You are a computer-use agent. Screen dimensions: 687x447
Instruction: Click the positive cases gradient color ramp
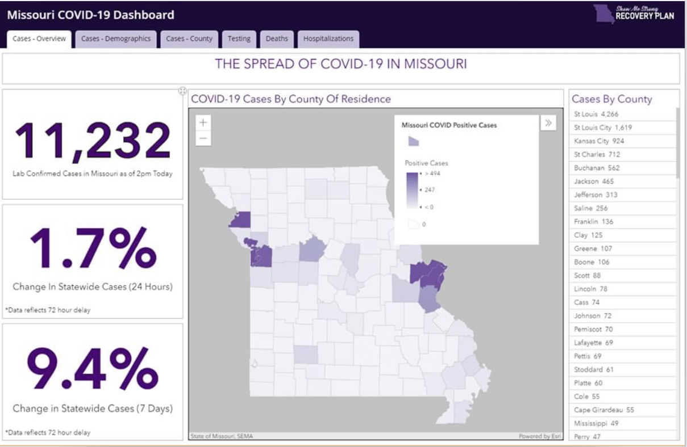tap(411, 190)
